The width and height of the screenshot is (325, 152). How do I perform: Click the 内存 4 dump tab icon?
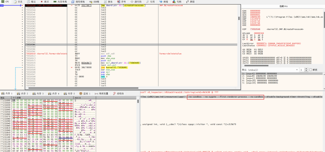49,93
